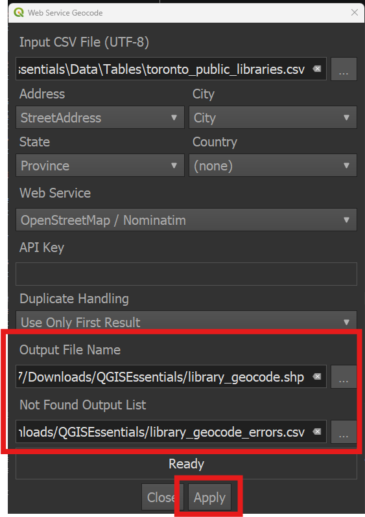Click into the API Key field

tap(186, 274)
